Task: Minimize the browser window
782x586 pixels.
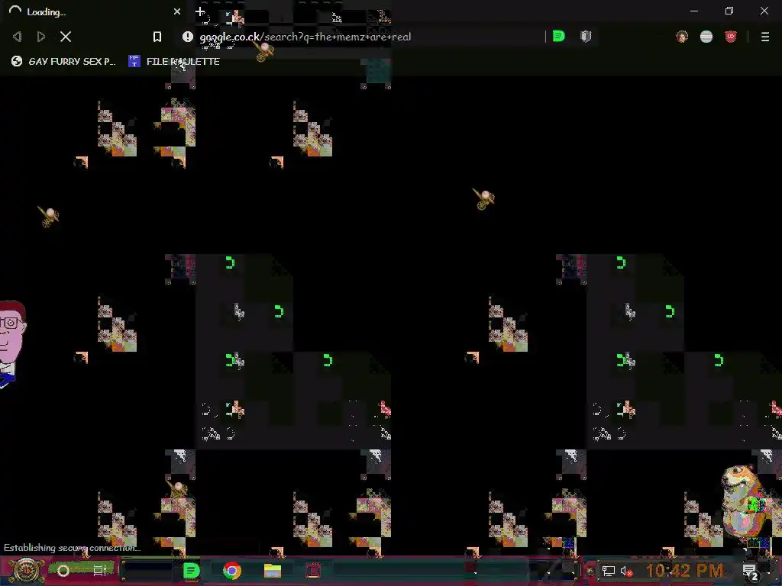Action: [694, 11]
